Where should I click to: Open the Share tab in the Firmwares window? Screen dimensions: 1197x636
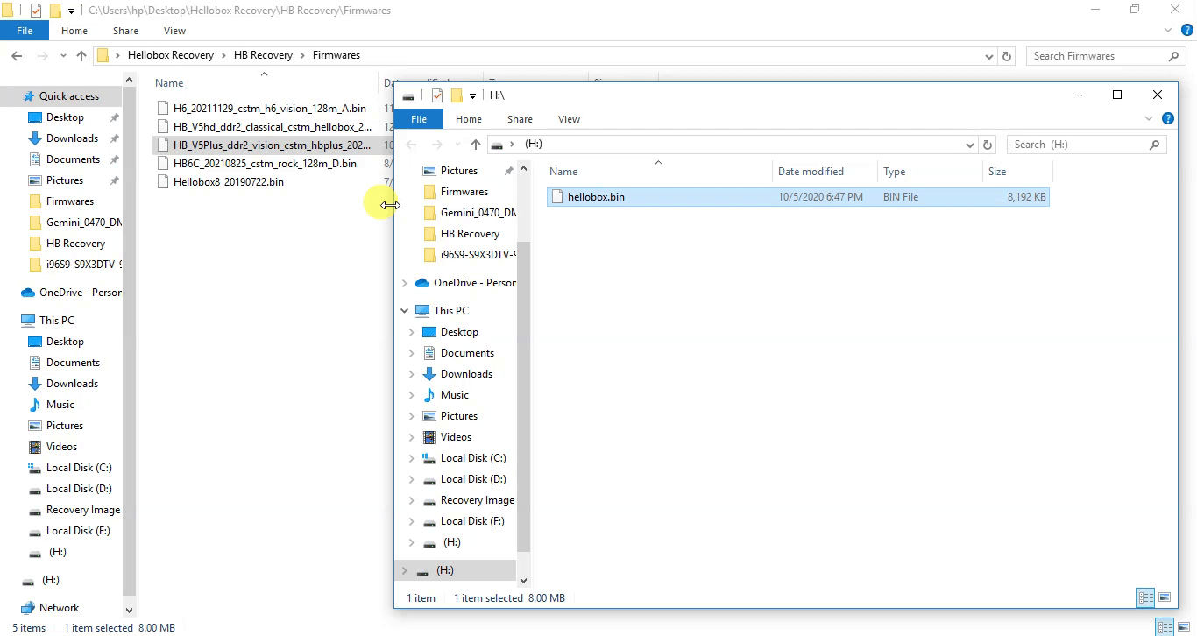coord(125,31)
